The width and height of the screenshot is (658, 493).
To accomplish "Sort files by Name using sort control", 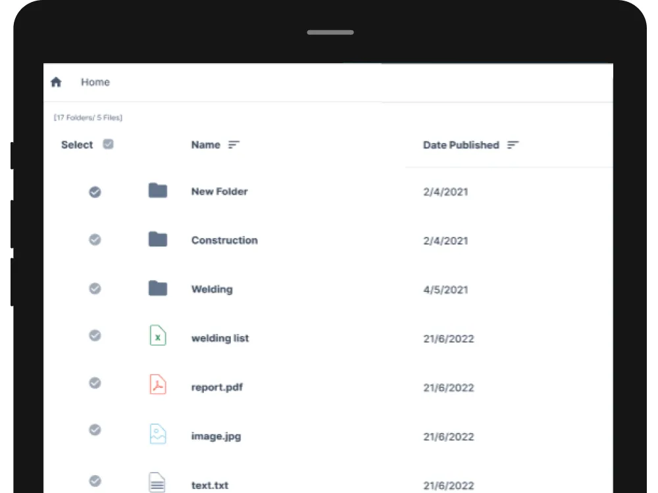I will tap(234, 145).
